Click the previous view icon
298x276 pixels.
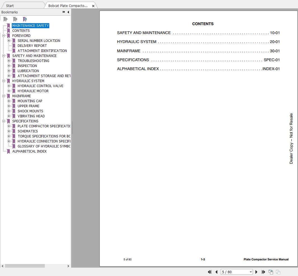pyautogui.click(x=271, y=272)
